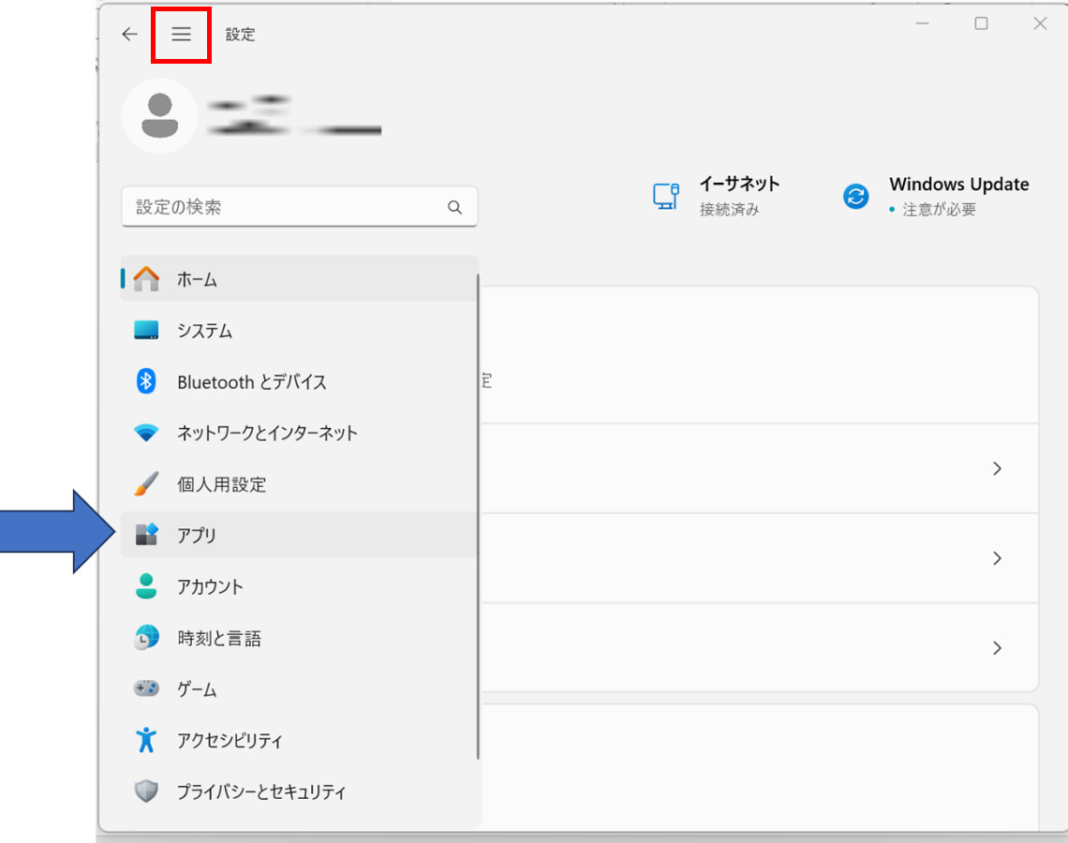Go to 個人用設定 settings
The image size is (1068, 843).
click(221, 485)
